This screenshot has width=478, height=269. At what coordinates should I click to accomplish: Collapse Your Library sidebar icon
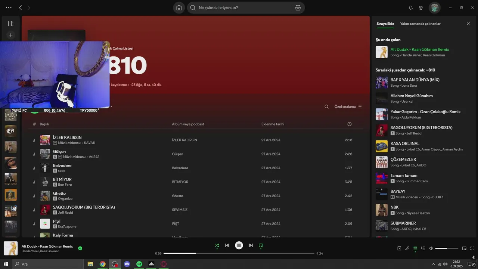(x=10, y=24)
